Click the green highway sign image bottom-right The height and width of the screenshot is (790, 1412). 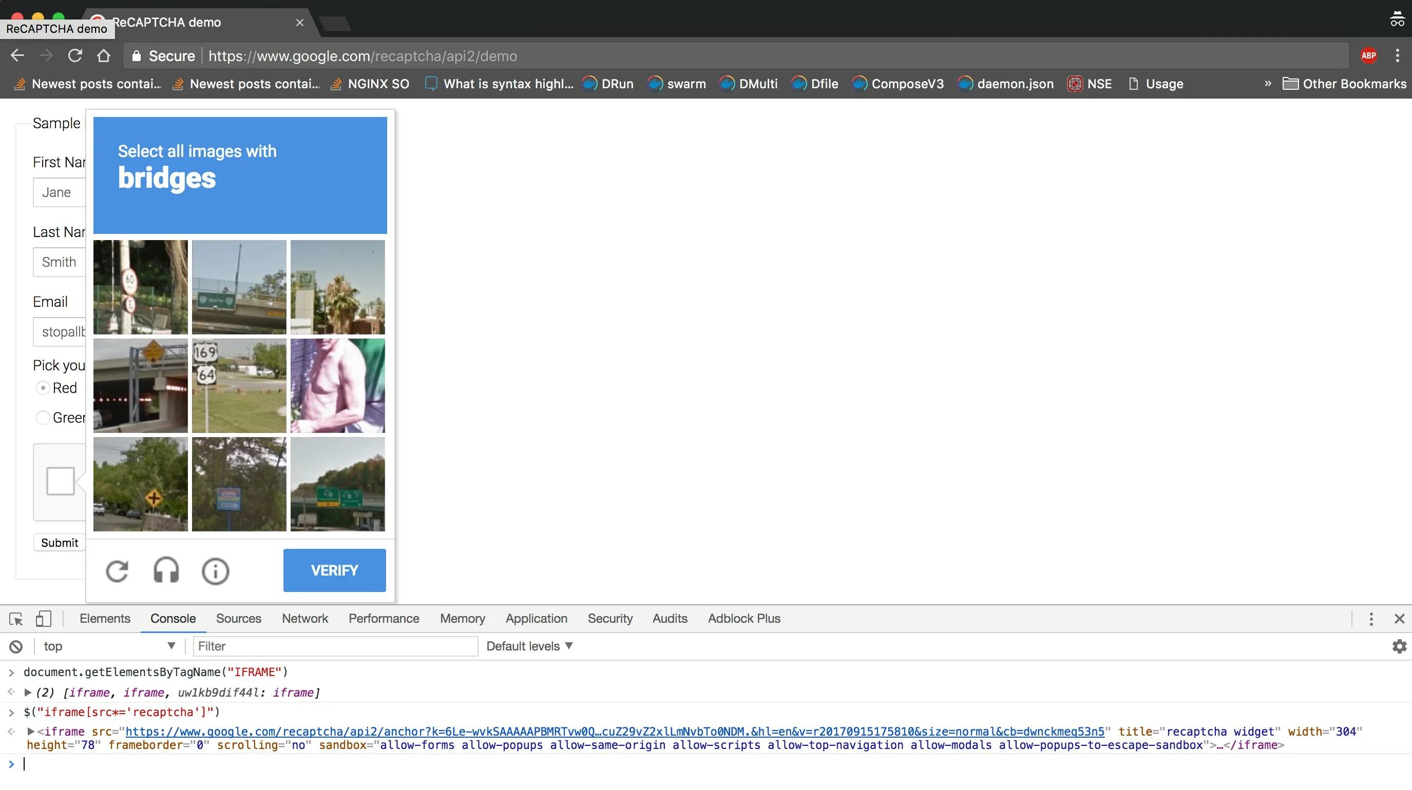coord(337,485)
